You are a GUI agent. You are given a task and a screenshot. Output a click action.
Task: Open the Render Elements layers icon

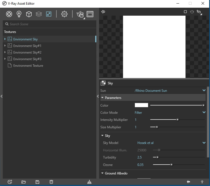(39, 14)
